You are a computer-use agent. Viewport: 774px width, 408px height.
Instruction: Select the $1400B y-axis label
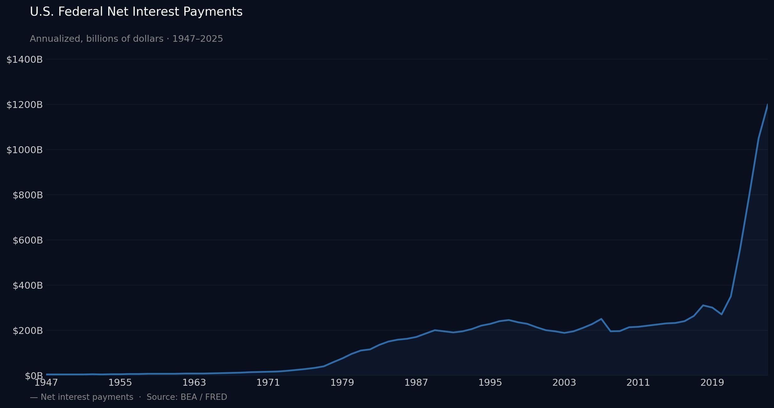(x=24, y=59)
